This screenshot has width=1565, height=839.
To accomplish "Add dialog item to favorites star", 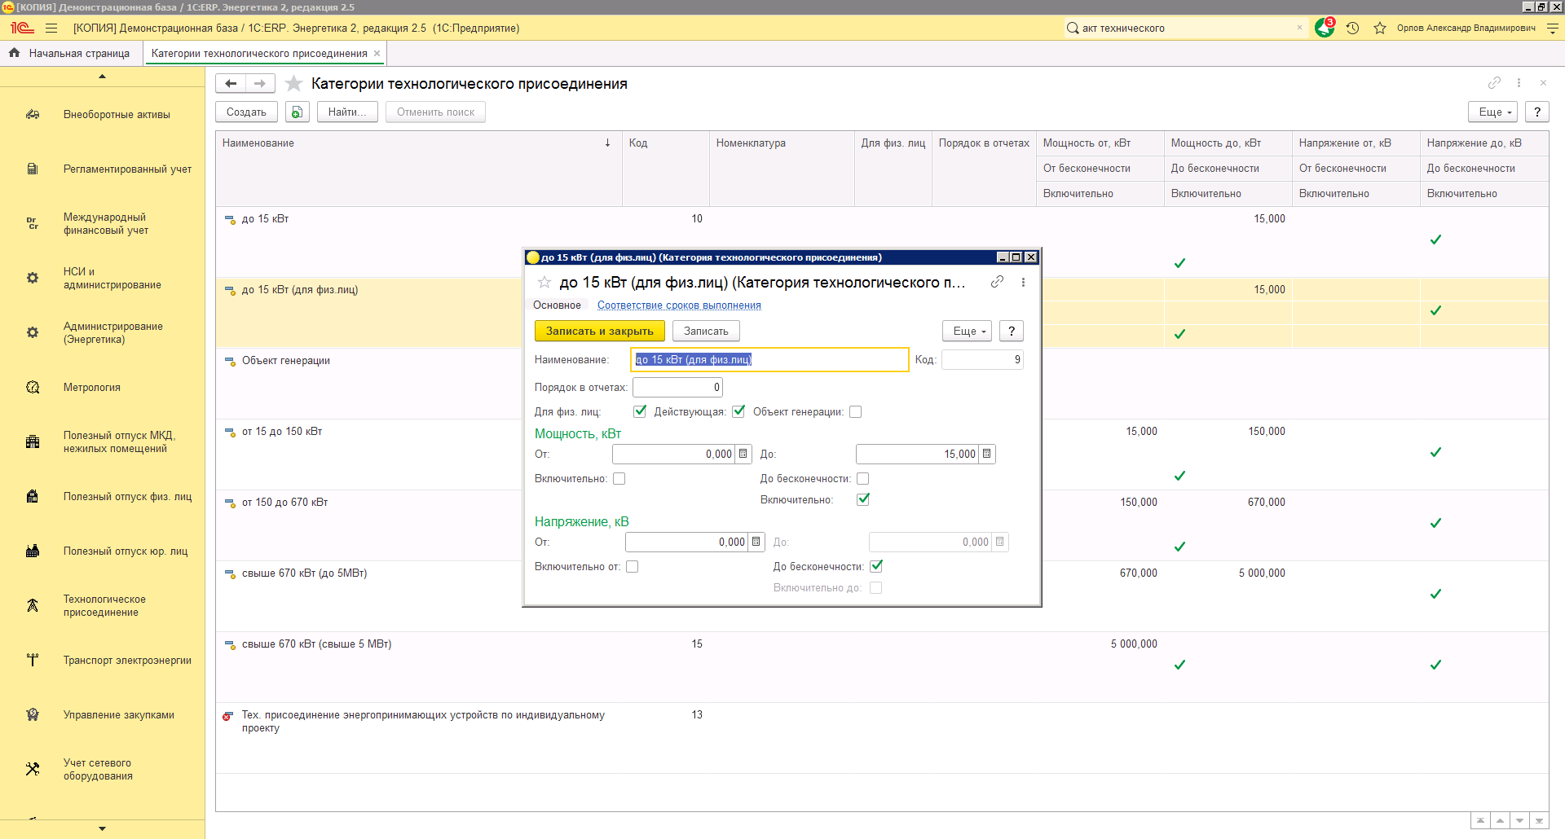I will pyautogui.click(x=544, y=283).
